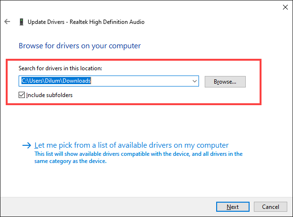The height and width of the screenshot is (217, 293).
Task: Click "Search for drivers in this location" label
Action: click(60, 68)
